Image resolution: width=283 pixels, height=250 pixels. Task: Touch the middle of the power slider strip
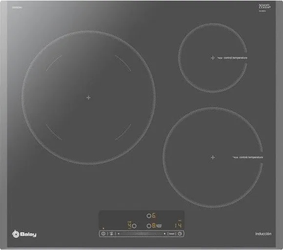click(141, 233)
